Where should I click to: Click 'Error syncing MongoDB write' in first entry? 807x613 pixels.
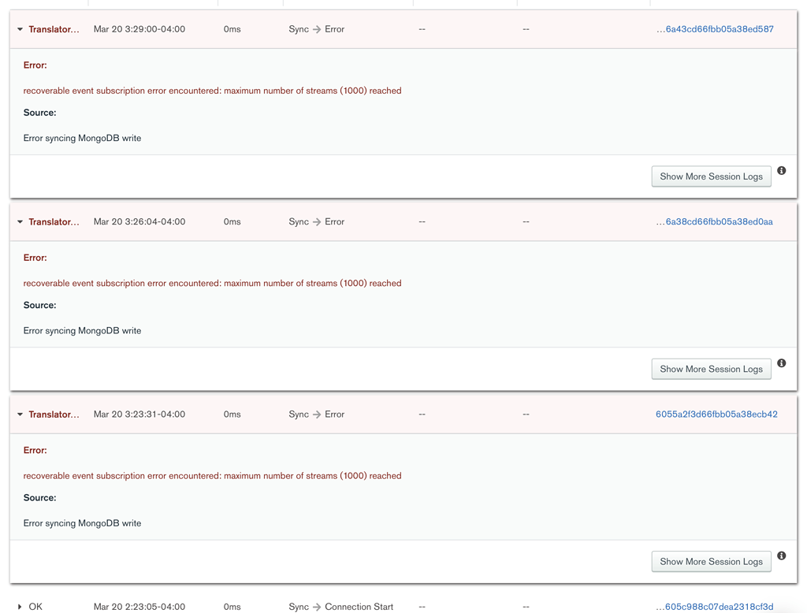(x=82, y=138)
